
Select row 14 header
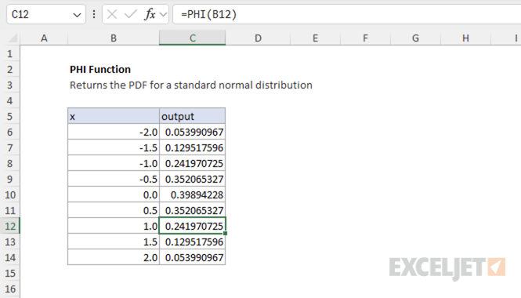tap(10, 257)
